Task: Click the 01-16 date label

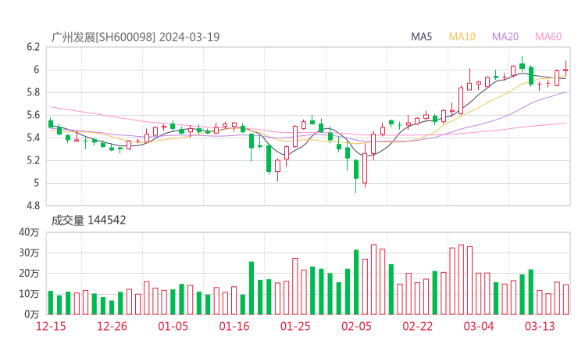Action: pyautogui.click(x=234, y=326)
